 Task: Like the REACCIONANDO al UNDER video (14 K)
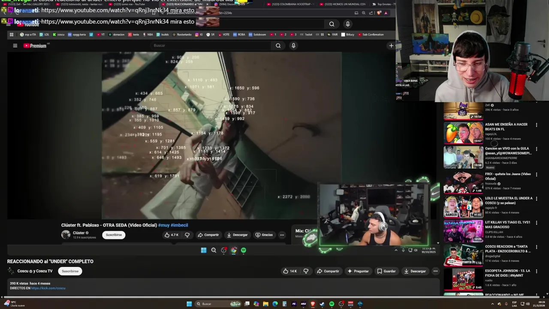pyautogui.click(x=290, y=271)
